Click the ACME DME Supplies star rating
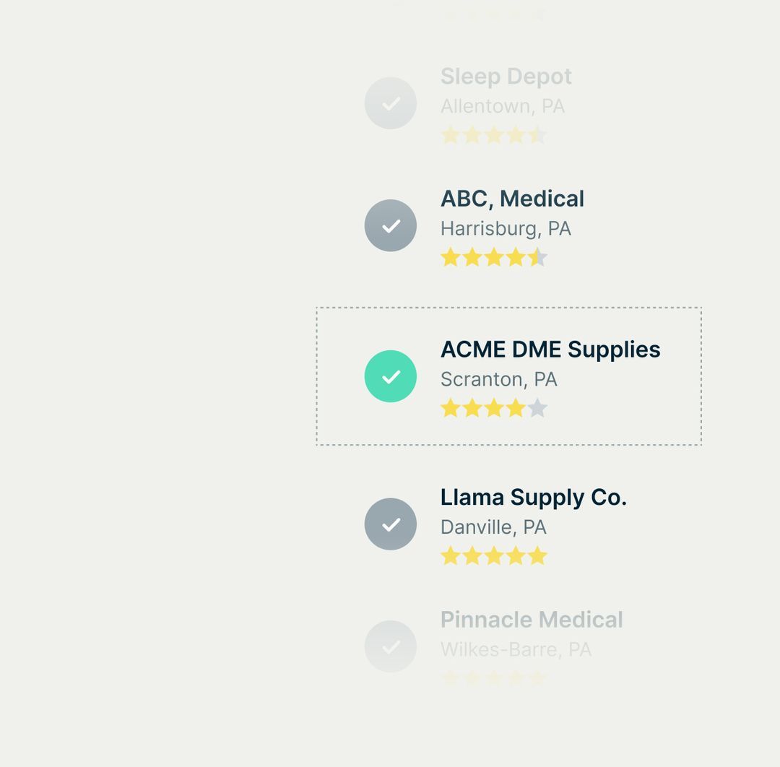The height and width of the screenshot is (767, 780). 494,409
